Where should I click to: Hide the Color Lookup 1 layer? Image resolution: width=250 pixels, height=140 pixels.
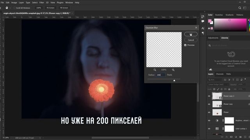pos(209,129)
